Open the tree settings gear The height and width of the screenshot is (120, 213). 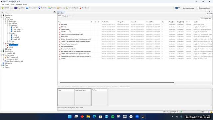tap(55, 12)
